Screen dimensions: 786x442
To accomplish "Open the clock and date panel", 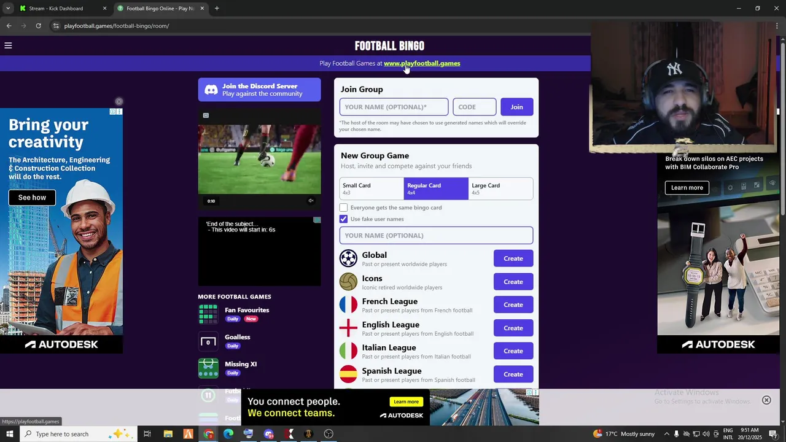I will (x=749, y=434).
